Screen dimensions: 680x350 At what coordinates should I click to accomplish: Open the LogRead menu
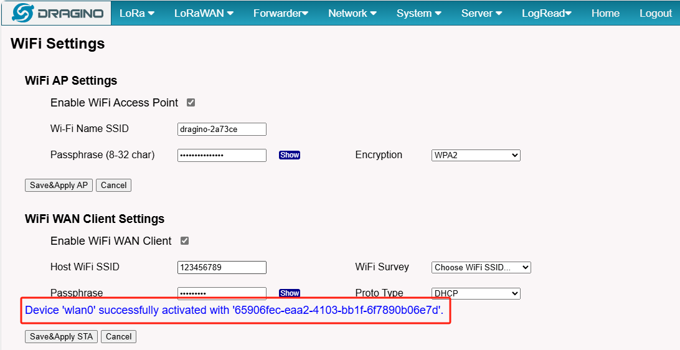tap(547, 14)
